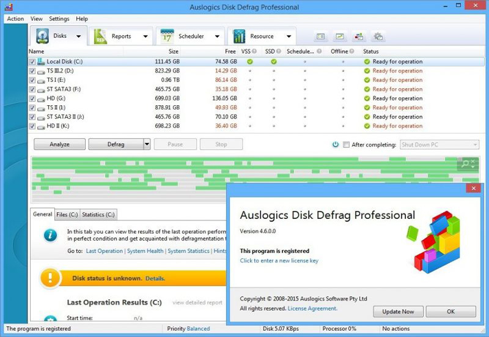
Task: Click the enter a new license key link
Action: click(x=279, y=261)
